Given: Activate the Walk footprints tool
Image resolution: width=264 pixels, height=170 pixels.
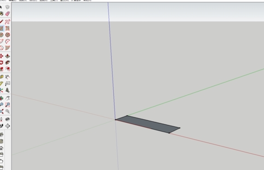Looking at the screenshot, I should pyautogui.click(x=1, y=126).
